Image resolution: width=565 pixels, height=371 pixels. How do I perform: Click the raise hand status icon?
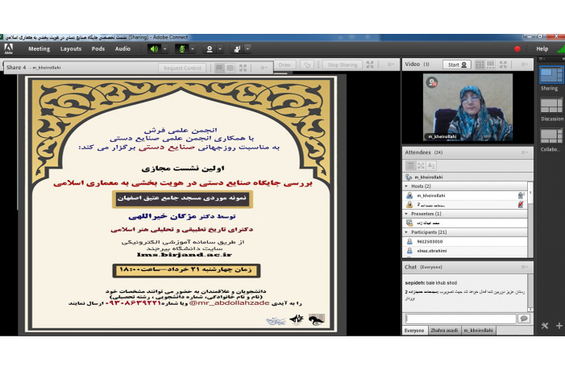click(237, 49)
